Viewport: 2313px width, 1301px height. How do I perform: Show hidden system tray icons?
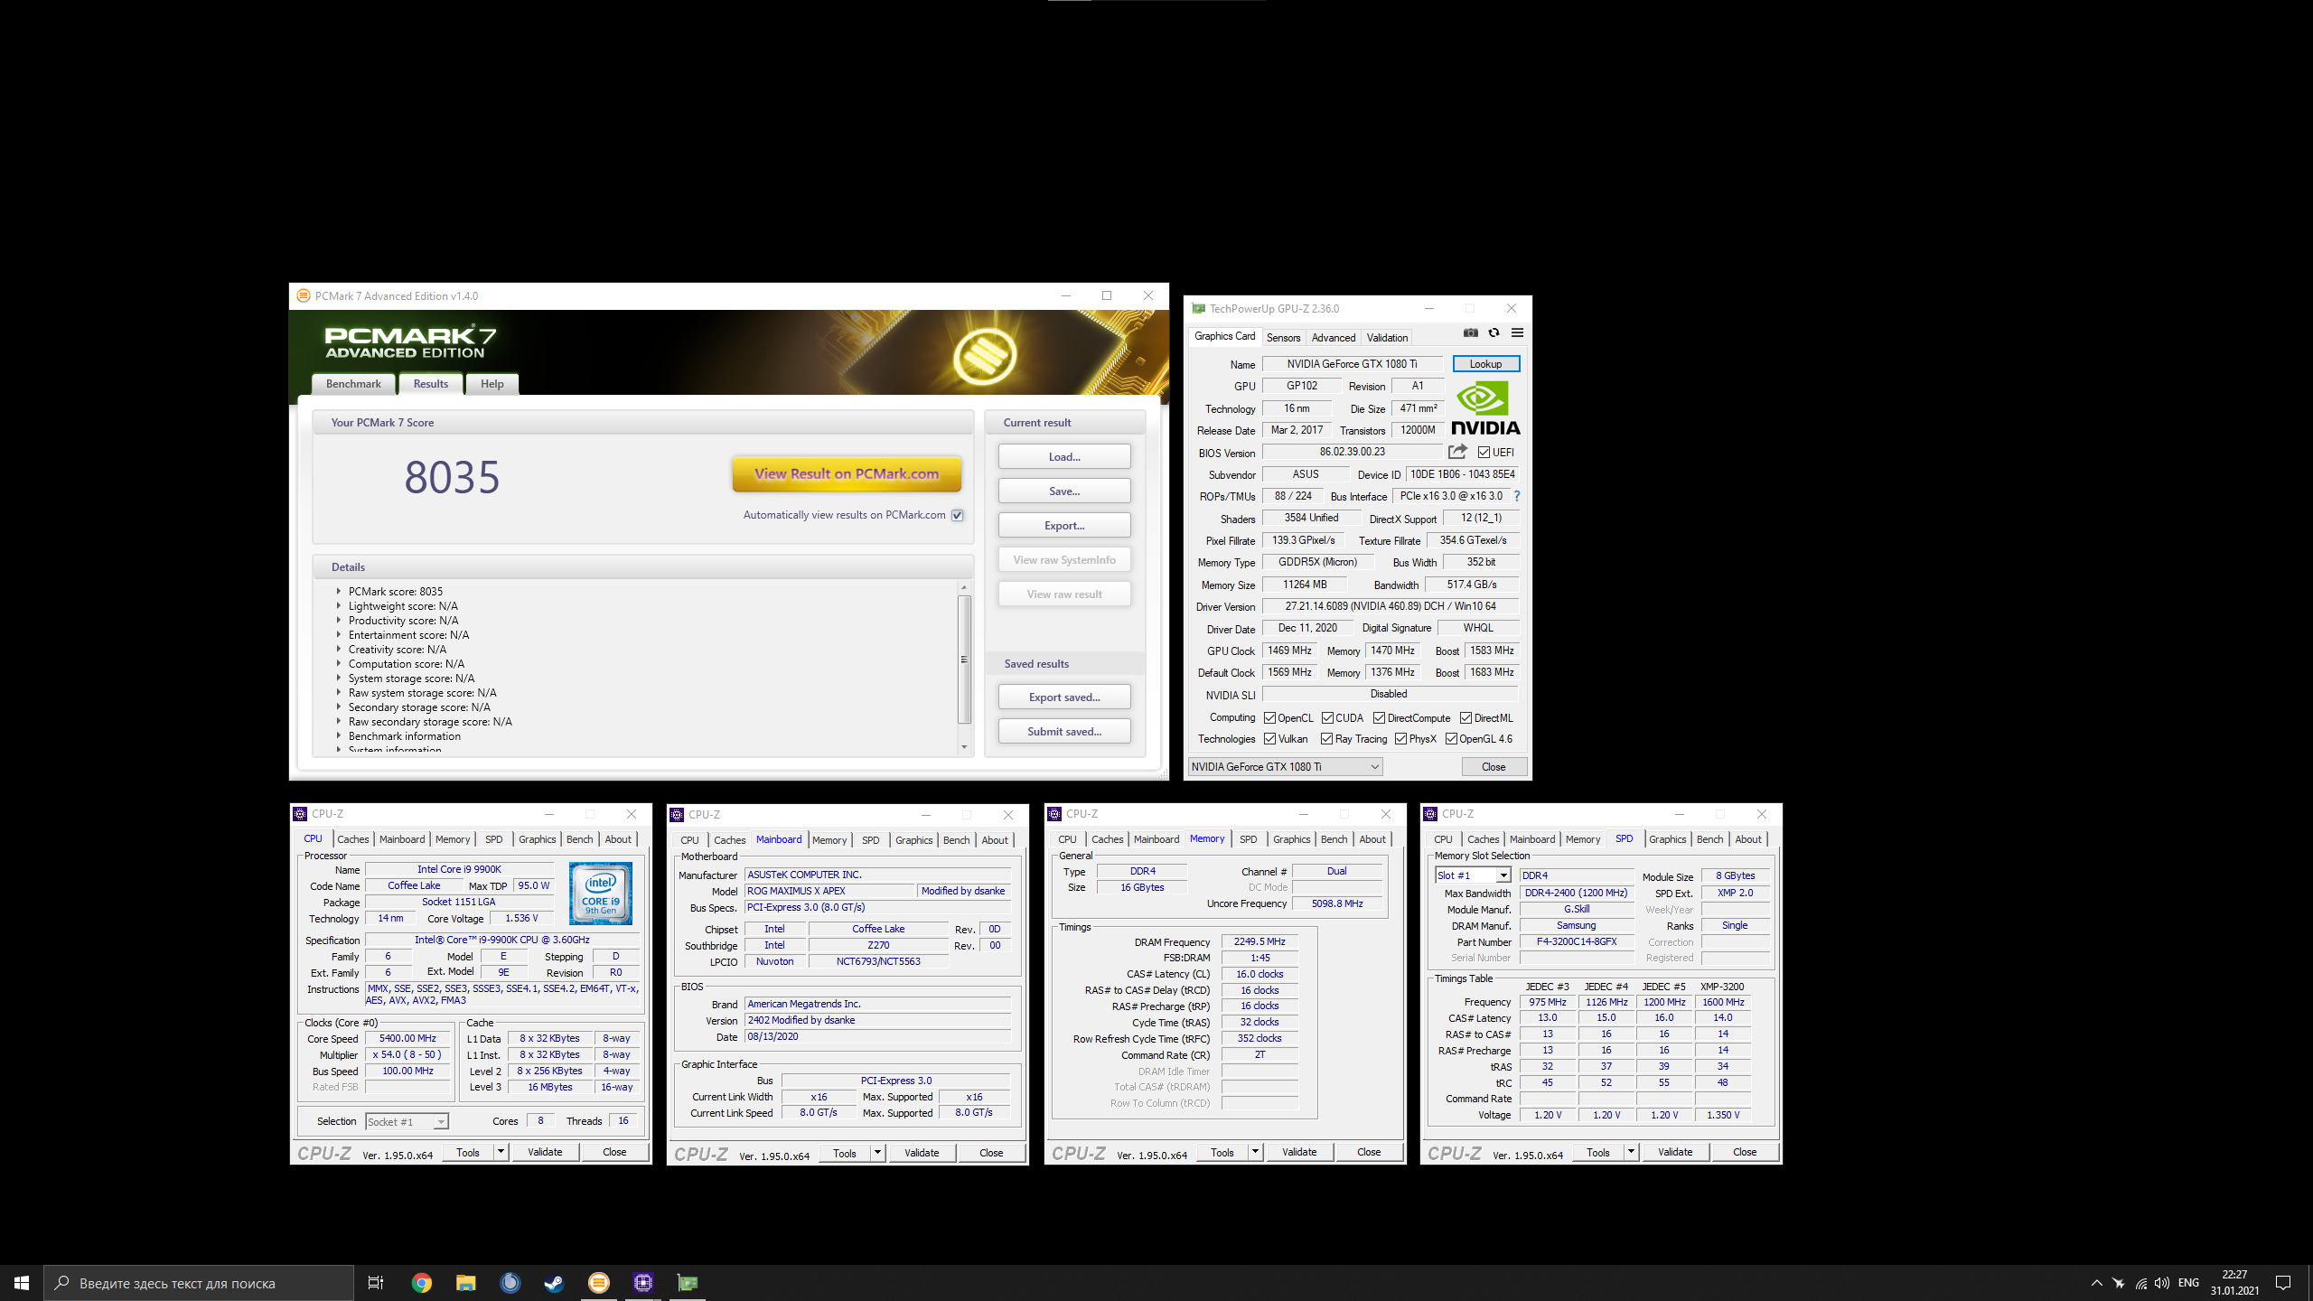click(x=2096, y=1283)
